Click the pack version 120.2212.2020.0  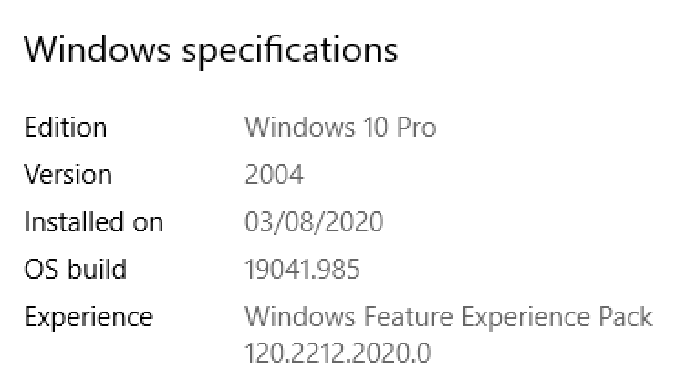pyautogui.click(x=338, y=352)
